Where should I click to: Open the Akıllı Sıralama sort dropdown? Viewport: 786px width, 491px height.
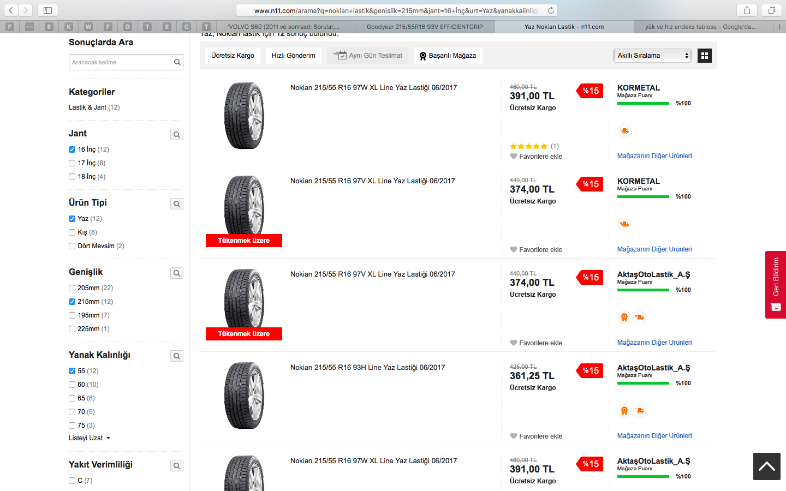pos(653,56)
